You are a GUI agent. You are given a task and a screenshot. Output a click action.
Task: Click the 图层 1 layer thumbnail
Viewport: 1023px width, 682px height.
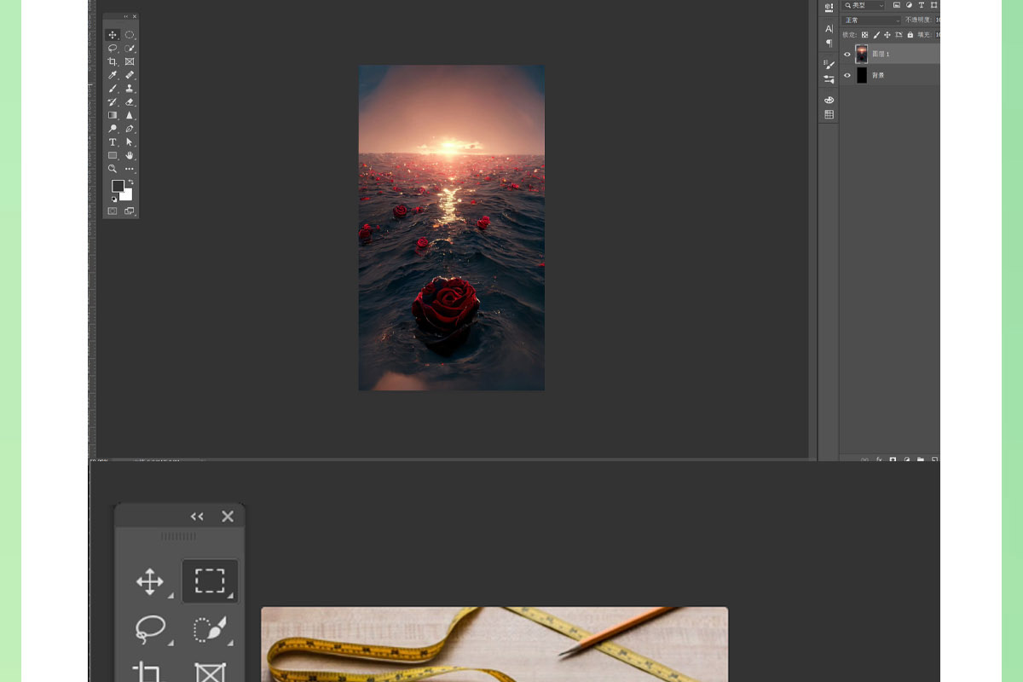[862, 54]
